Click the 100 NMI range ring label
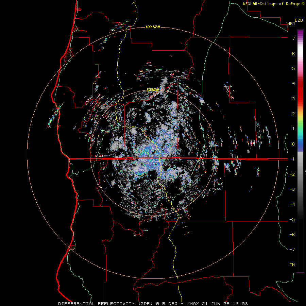The image size is (306, 306). pyautogui.click(x=153, y=27)
